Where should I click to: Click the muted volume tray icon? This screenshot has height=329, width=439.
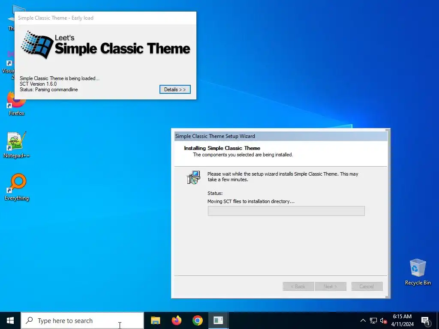(x=383, y=320)
